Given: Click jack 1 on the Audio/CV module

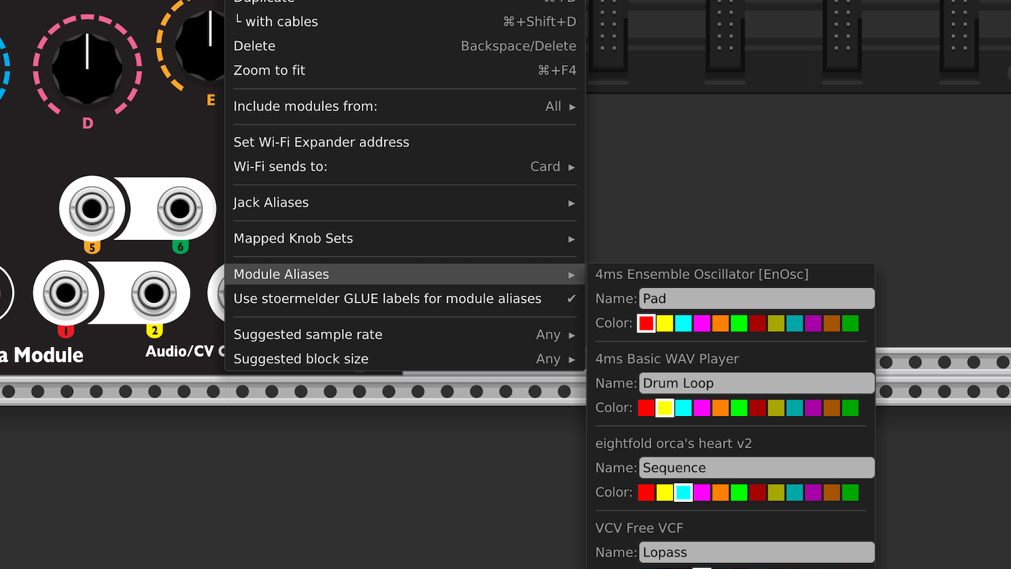Looking at the screenshot, I should pyautogui.click(x=67, y=292).
